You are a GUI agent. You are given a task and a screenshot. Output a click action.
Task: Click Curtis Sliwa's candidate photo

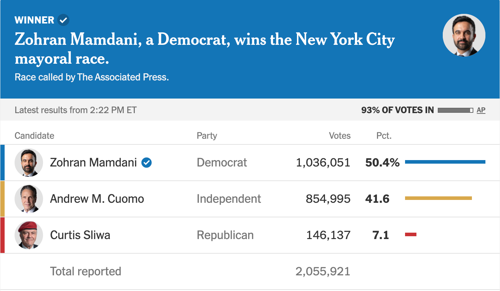(29, 235)
